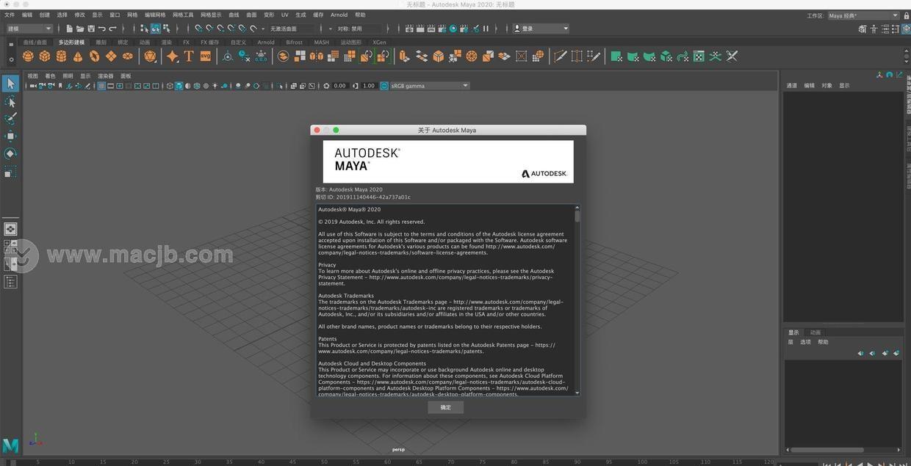The height and width of the screenshot is (466, 911).
Task: Click the redo arrow in status line
Action: (113, 29)
